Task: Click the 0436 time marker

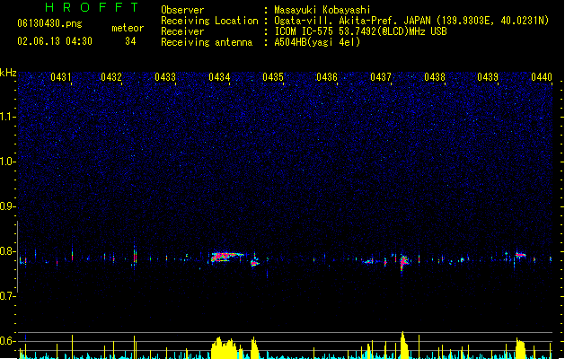Action: click(326, 77)
